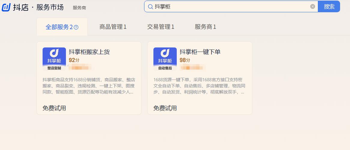The image size is (350, 150).
Task: Switch to the 全部服务 tab
Action: (62, 27)
